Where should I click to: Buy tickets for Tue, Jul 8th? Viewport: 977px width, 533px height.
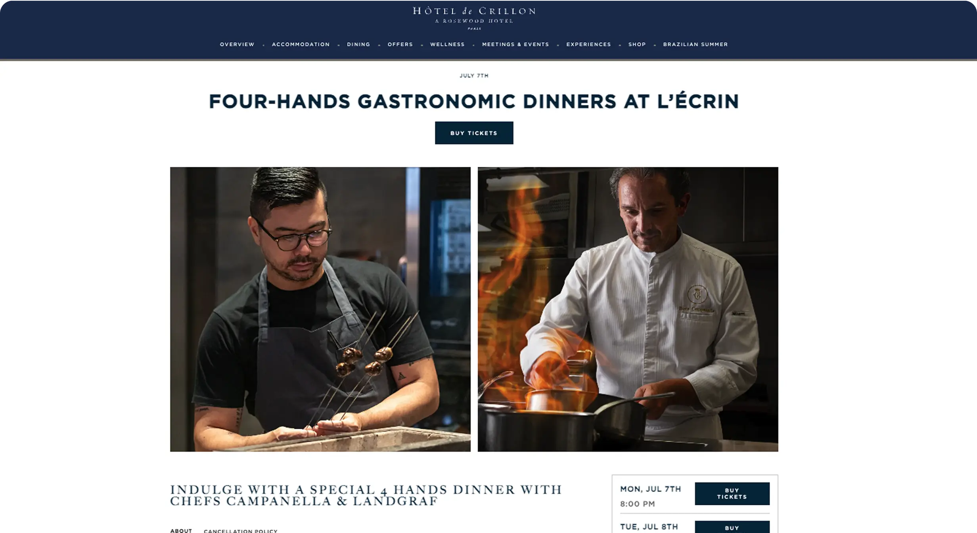[x=732, y=527]
